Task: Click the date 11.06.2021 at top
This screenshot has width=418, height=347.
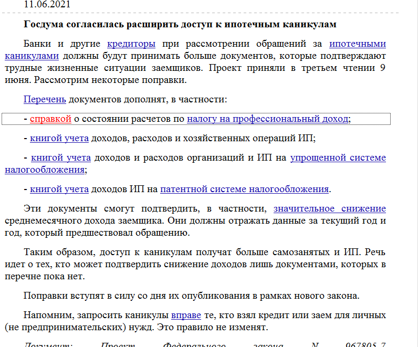Action: point(46,4)
